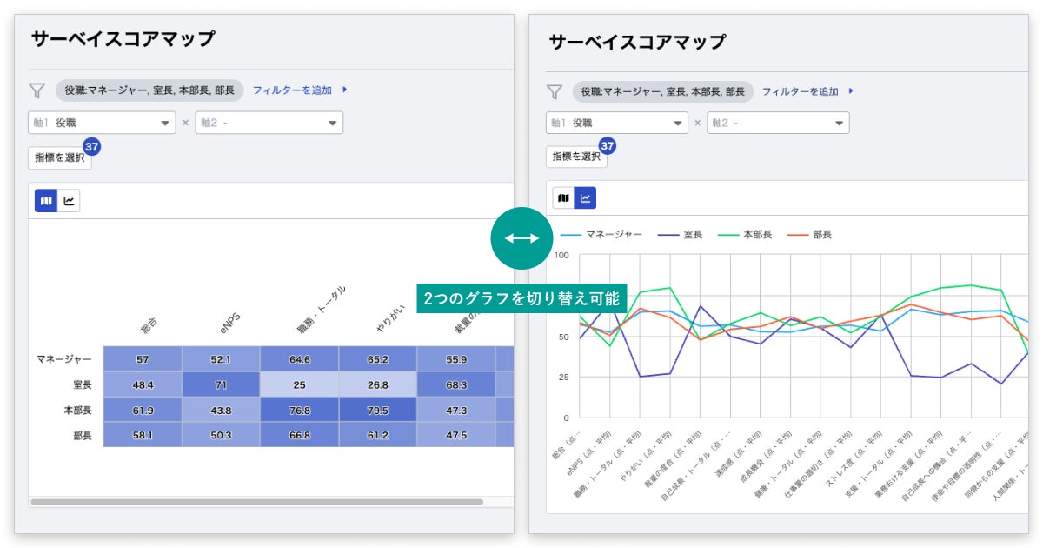Select heatmap view icon in heatmap panel

46,201
